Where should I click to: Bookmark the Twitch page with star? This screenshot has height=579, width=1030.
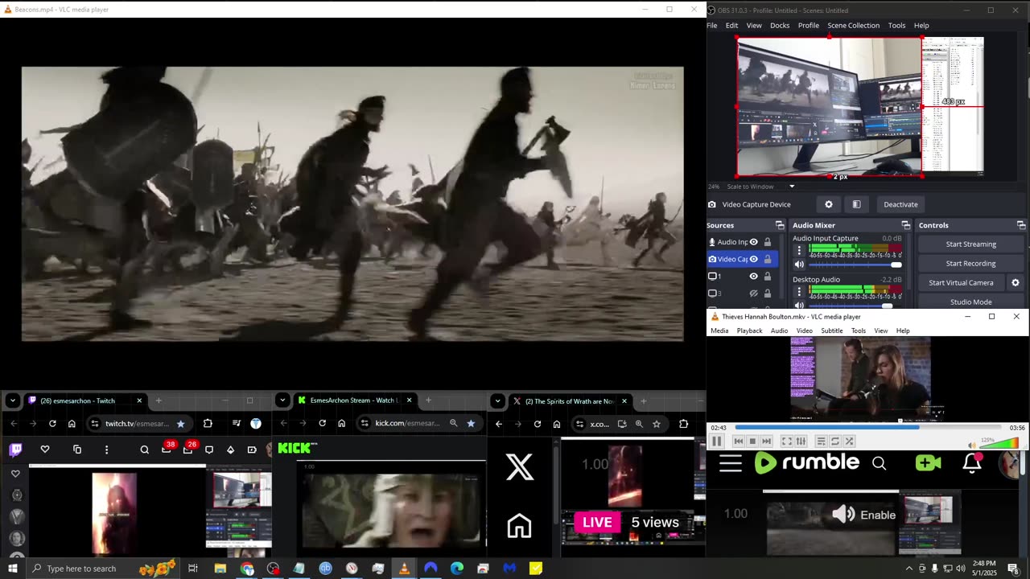(x=180, y=424)
